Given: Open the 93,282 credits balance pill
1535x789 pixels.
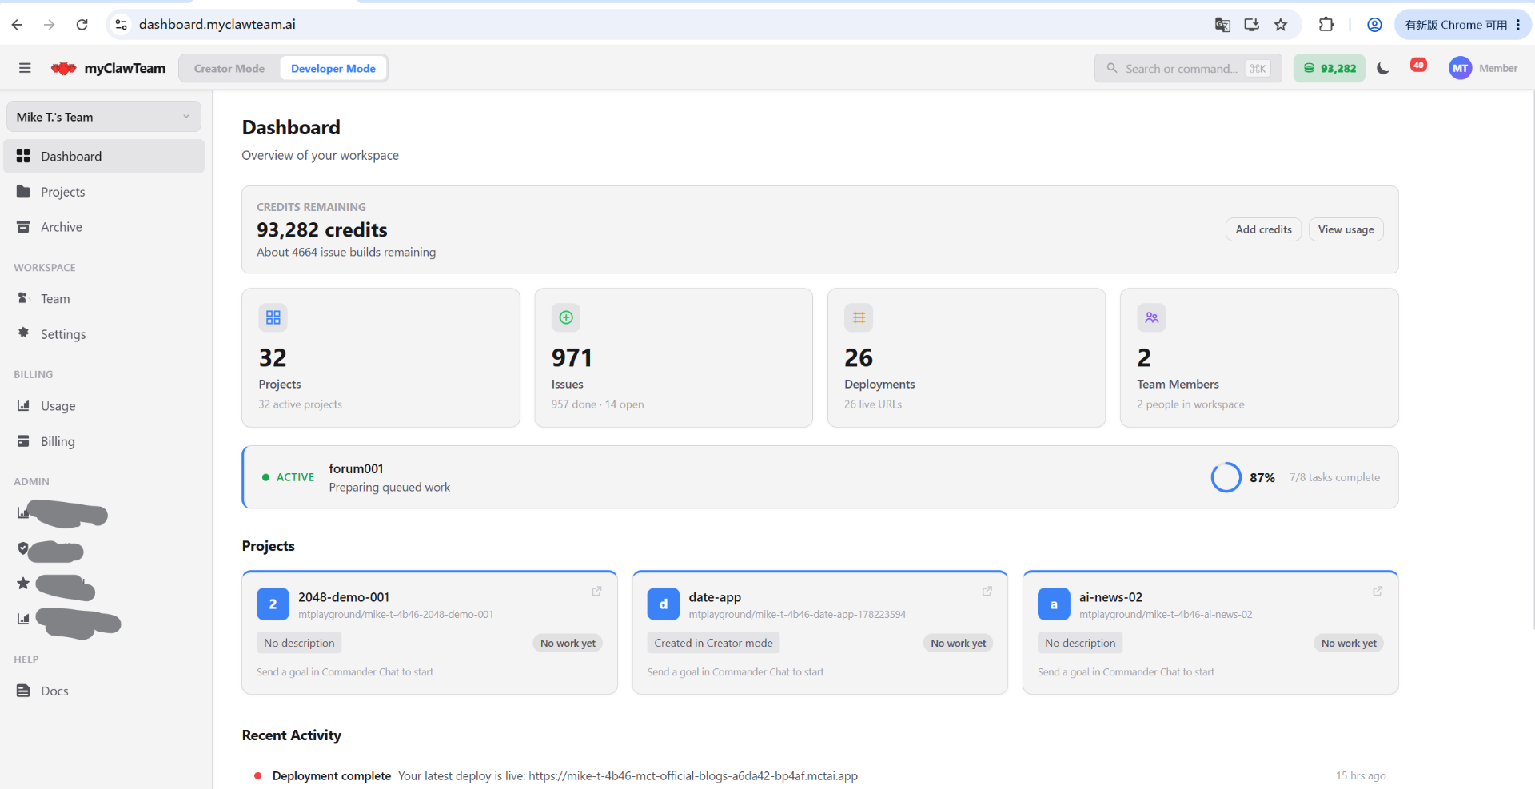Looking at the screenshot, I should 1330,68.
